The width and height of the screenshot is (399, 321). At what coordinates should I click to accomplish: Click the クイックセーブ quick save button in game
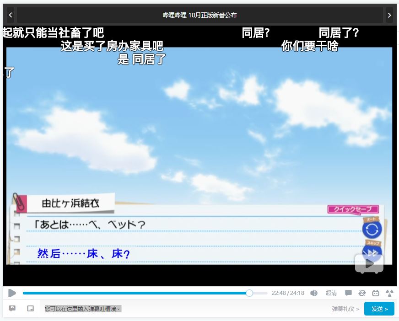(x=353, y=209)
